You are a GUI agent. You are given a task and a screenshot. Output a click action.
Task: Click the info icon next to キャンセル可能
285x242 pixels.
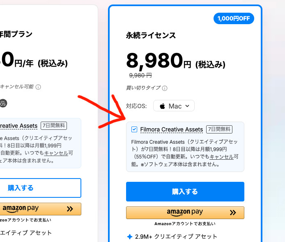pyautogui.click(x=38, y=87)
